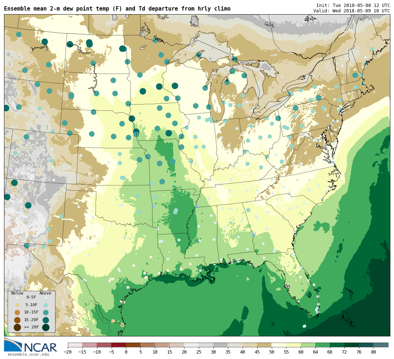394x359 pixels.
Task: Click the dark brown Below >= 20F legend circle
Action: [x=18, y=328]
